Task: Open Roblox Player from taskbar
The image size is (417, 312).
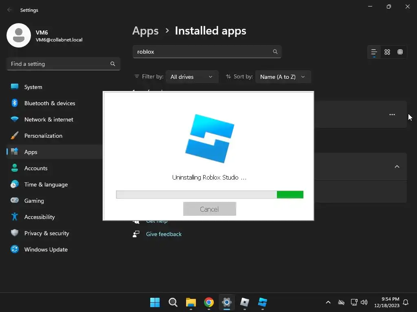Action: point(245,302)
